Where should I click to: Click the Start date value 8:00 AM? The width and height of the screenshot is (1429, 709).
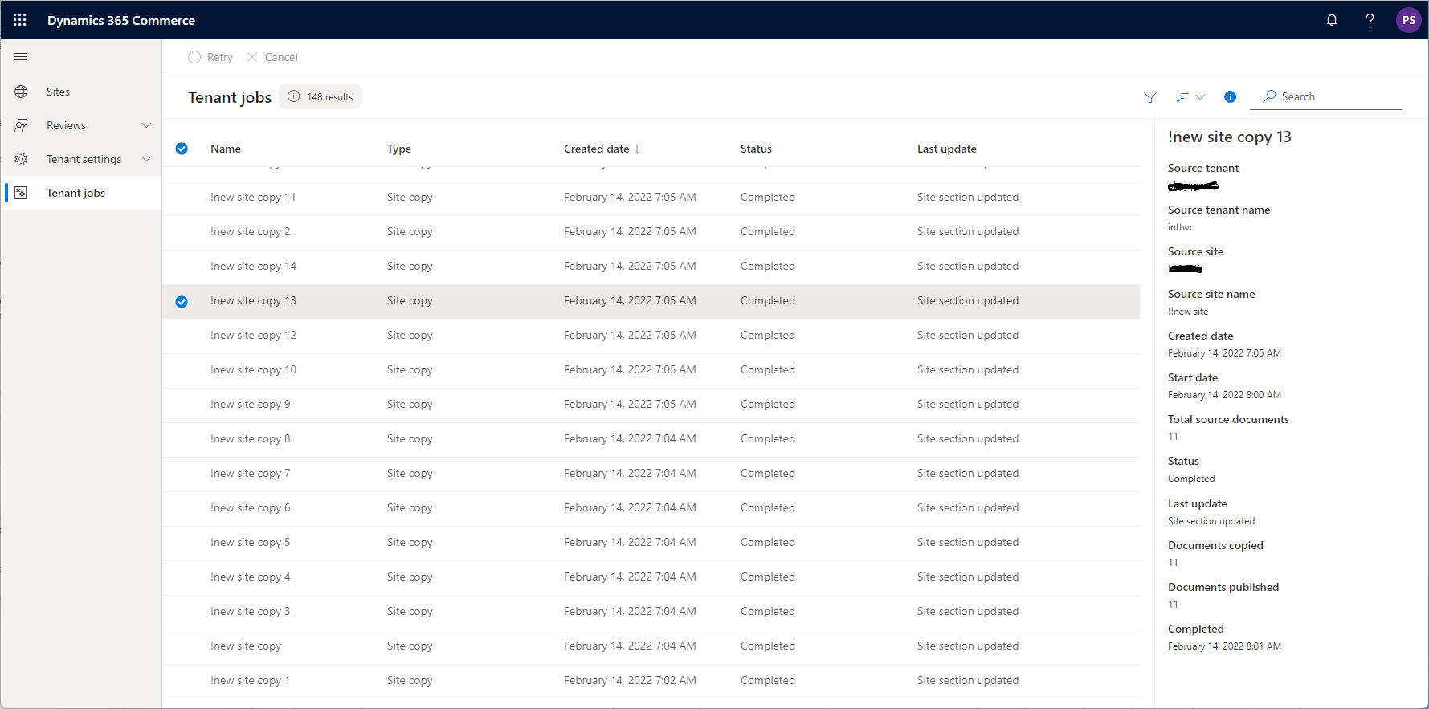[1224, 395]
